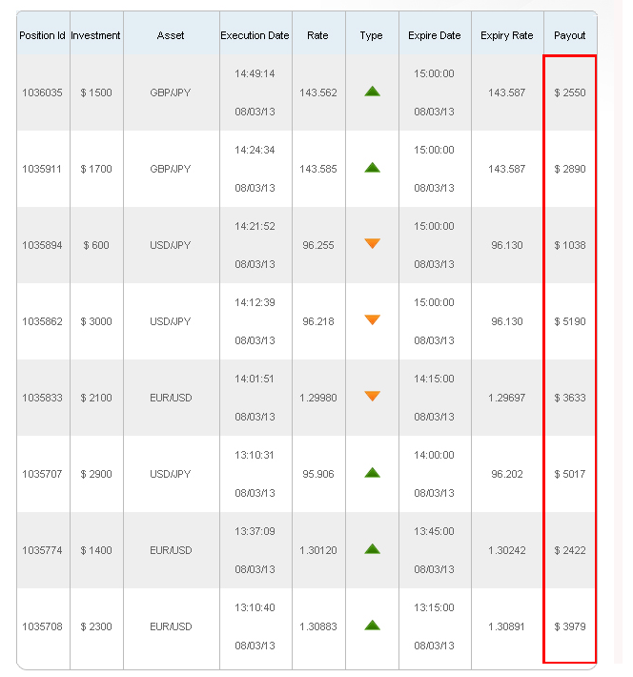This screenshot has width=633, height=677.
Task: Click the up arrow for position 1035707
Action: tap(372, 473)
